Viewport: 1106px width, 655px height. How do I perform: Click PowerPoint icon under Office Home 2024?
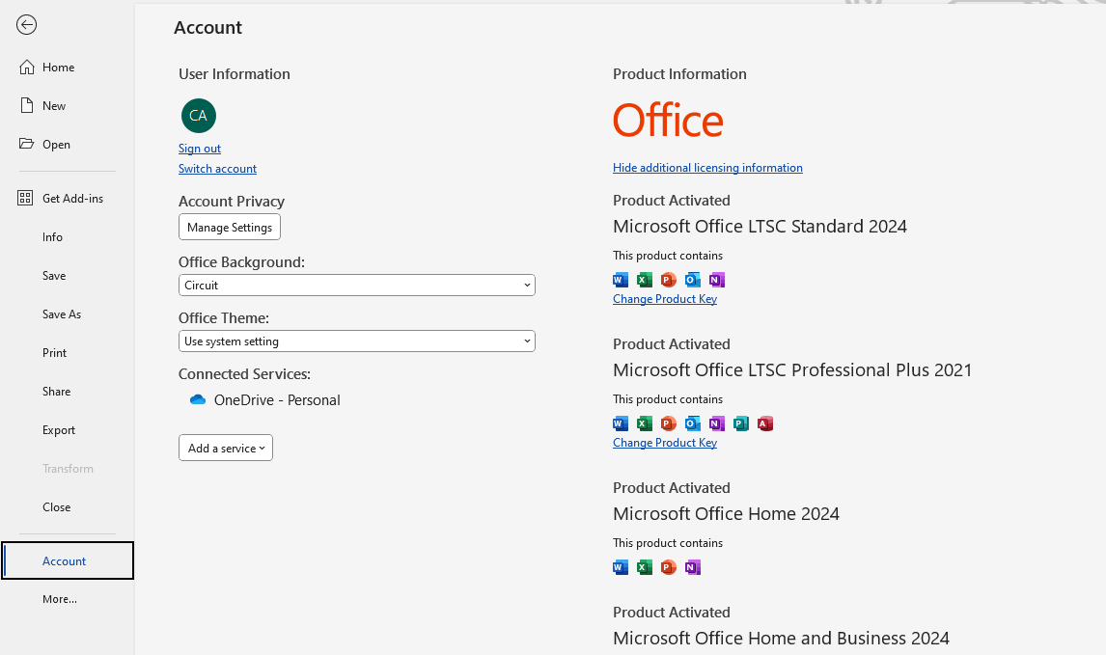pos(668,567)
